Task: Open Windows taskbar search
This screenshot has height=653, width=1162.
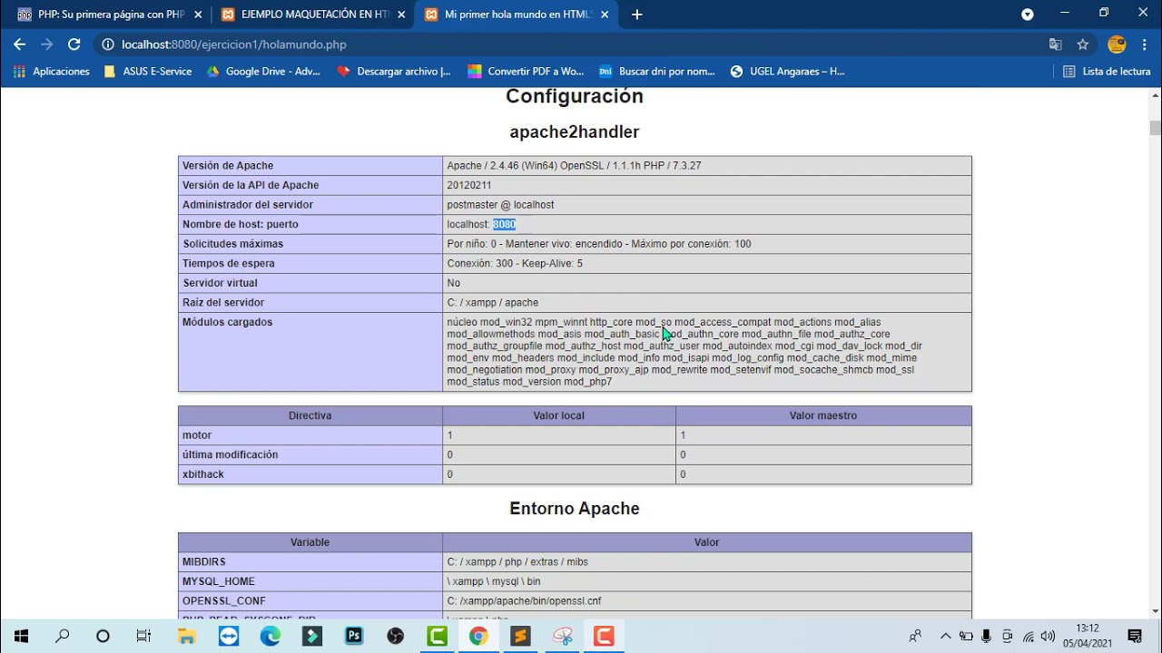Action: [x=62, y=636]
